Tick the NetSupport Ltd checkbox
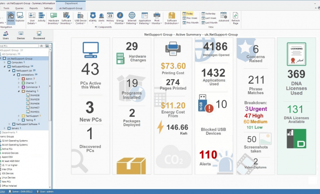Viewport: 320px width, 194px height. (14, 71)
